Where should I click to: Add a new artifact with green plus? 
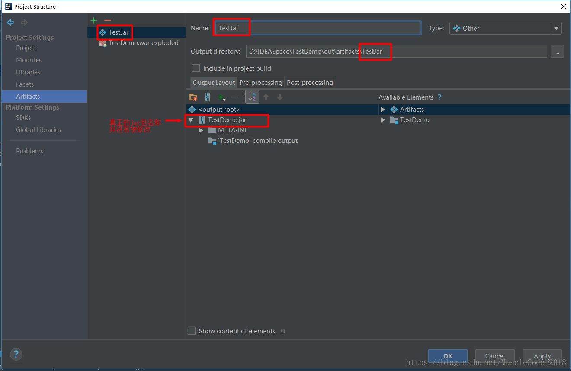pos(94,20)
